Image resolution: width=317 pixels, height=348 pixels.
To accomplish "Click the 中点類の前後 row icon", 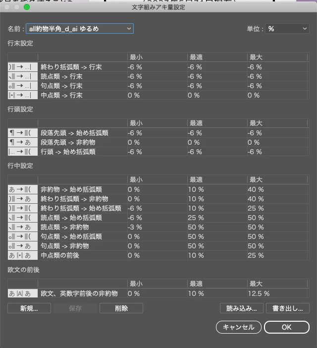I will 23,255.
